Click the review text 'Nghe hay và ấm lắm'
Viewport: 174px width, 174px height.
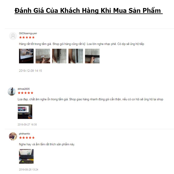click(47, 144)
